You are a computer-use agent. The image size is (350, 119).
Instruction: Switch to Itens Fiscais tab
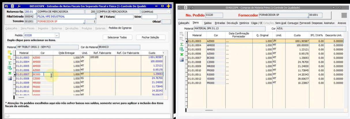28,28
